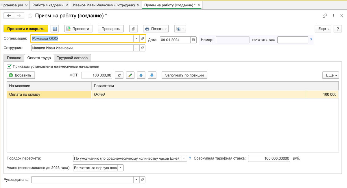Open Руководитель record with open-form icon
Viewport: 347px width, 188px height.
pos(143,180)
